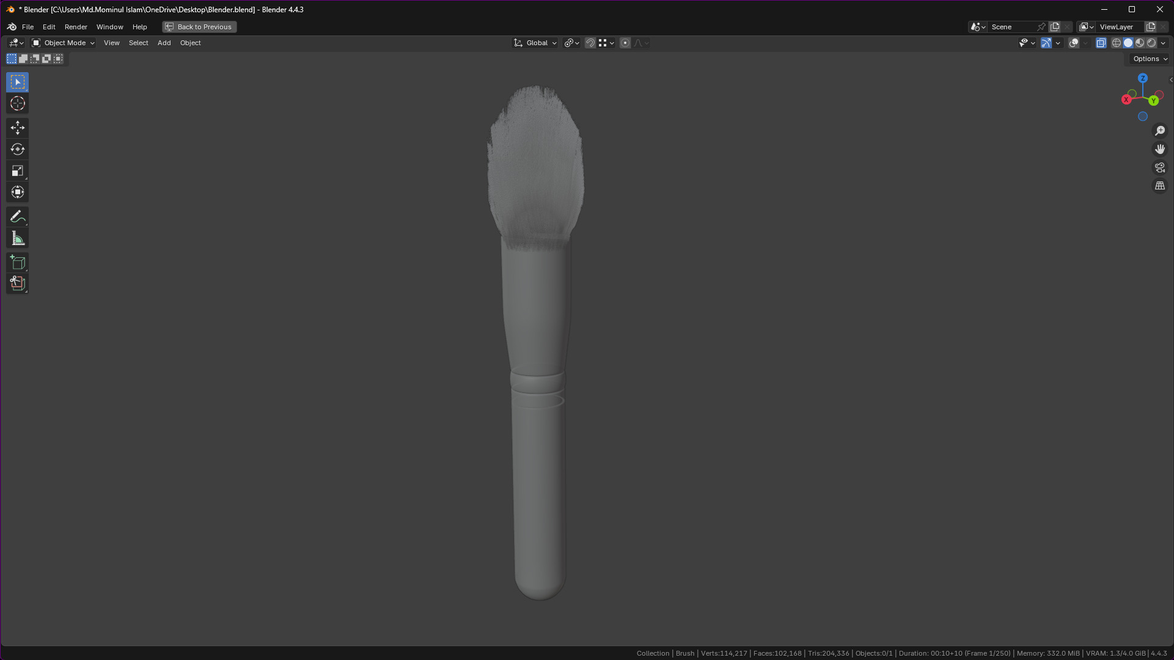
Task: Open the Edit menu
Action: pyautogui.click(x=49, y=27)
